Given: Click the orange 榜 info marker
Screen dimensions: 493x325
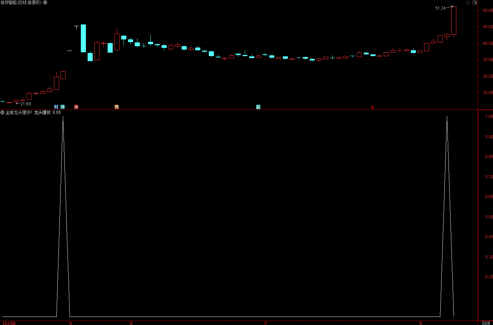Looking at the screenshot, I should click(117, 107).
